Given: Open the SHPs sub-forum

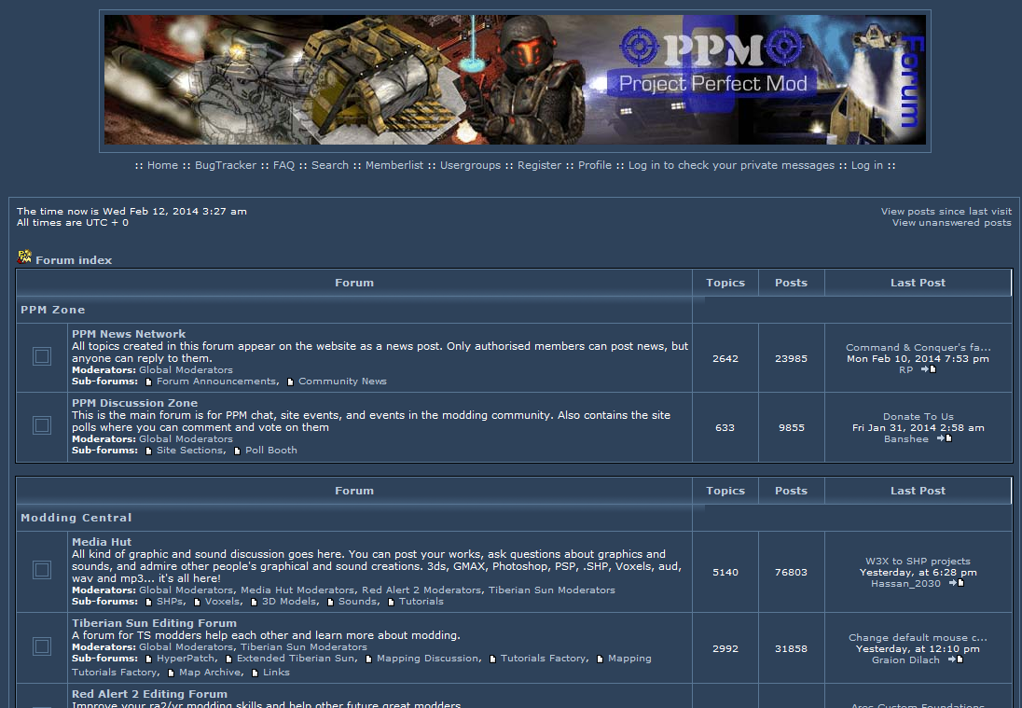Looking at the screenshot, I should coord(170,601).
